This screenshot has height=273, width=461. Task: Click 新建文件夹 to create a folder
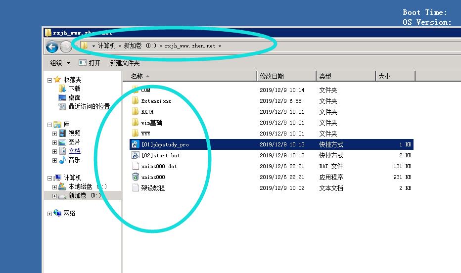(125, 63)
